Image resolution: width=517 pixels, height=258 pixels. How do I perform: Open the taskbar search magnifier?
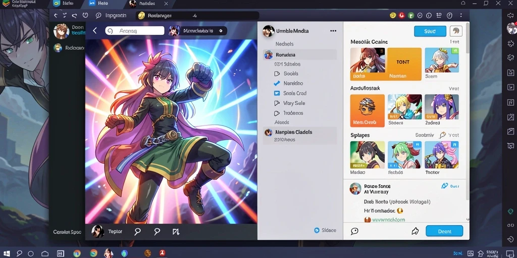[19, 253]
